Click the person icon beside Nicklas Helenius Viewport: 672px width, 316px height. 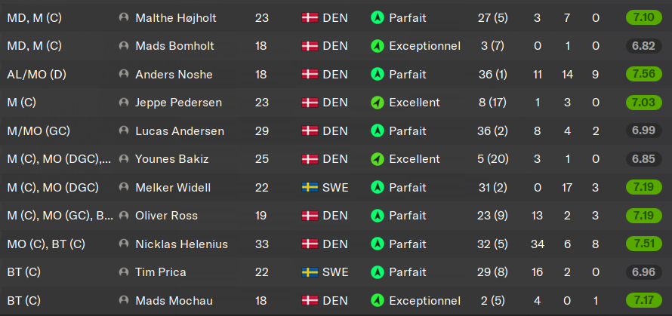click(124, 244)
